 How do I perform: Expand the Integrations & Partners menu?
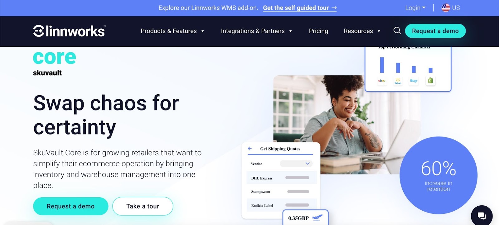coord(256,31)
